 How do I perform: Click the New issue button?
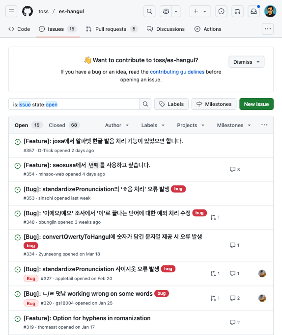pyautogui.click(x=256, y=104)
